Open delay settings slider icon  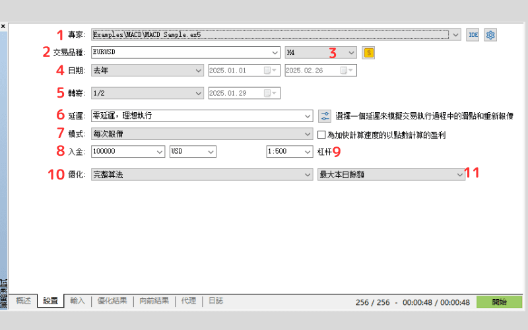pos(325,116)
